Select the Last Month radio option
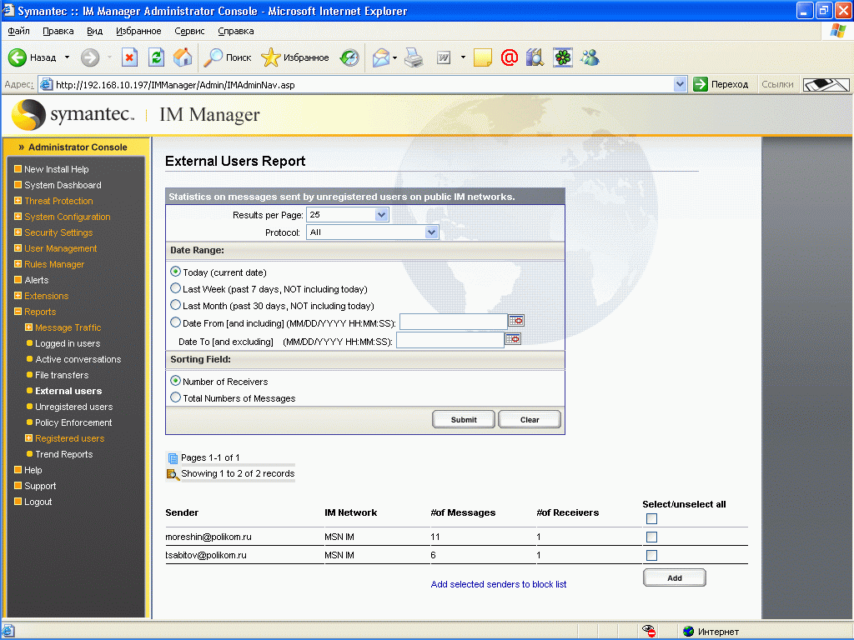854x640 pixels. [x=175, y=305]
